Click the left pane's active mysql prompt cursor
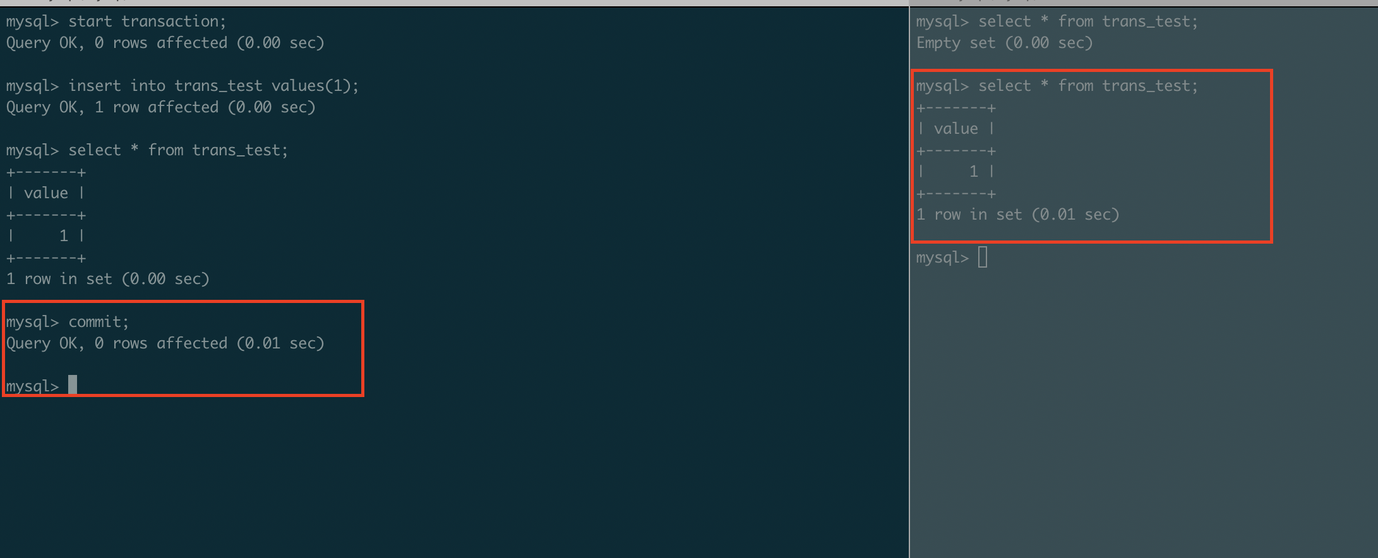Screen dimensions: 1378x558 click(x=73, y=384)
